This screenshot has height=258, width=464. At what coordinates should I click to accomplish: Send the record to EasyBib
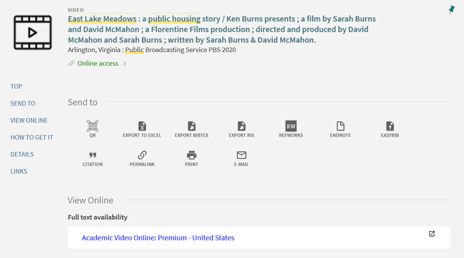[390, 129]
